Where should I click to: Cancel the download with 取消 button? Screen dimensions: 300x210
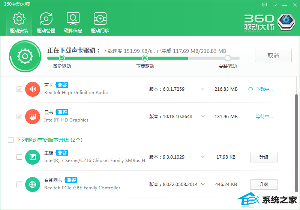[273, 55]
